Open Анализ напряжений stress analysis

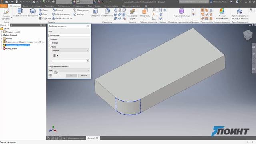pos(222,14)
